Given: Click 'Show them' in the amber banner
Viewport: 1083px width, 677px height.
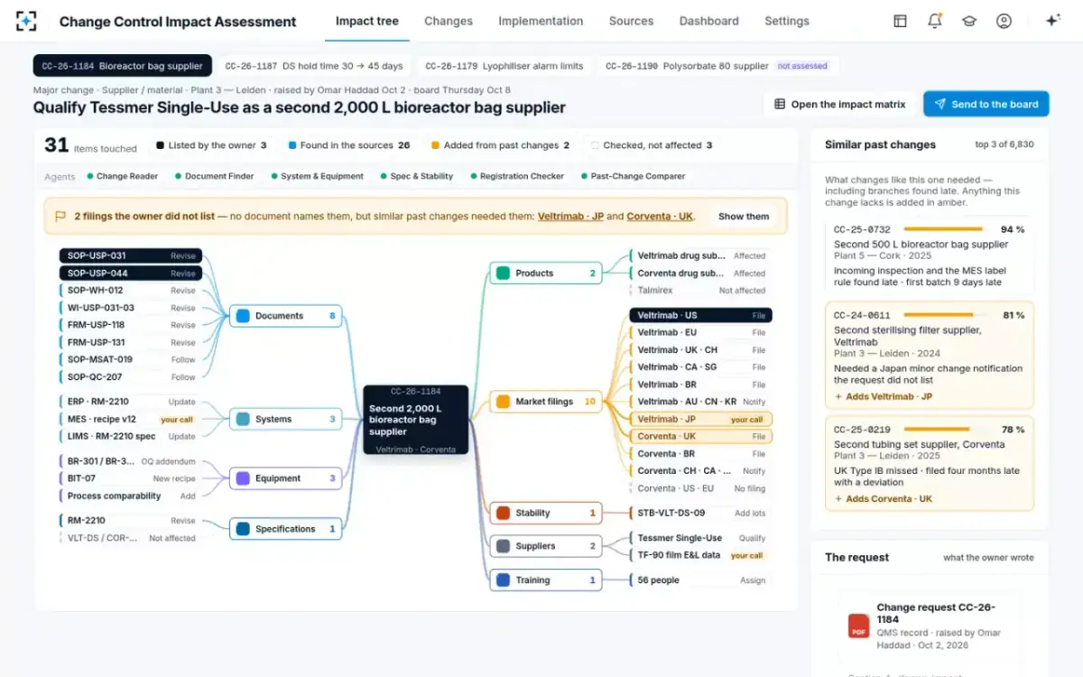Looking at the screenshot, I should click(x=744, y=217).
